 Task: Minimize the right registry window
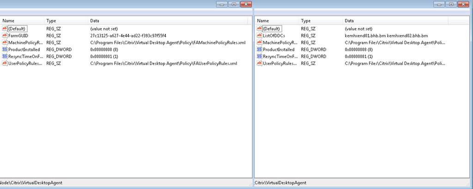439,4
